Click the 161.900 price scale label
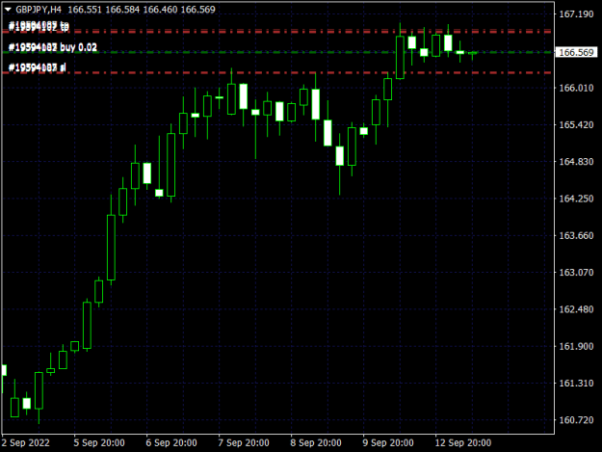602x452 pixels. 576,346
